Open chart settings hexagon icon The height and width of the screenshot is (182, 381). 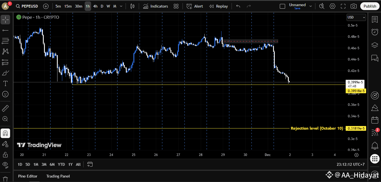click(332, 6)
